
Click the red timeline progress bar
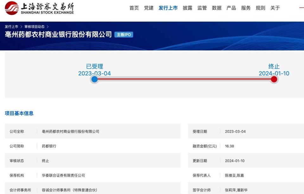coord(184,79)
